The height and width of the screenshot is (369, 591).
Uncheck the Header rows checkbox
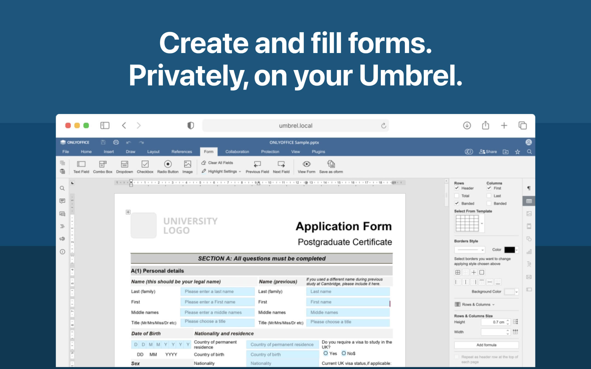pos(457,188)
